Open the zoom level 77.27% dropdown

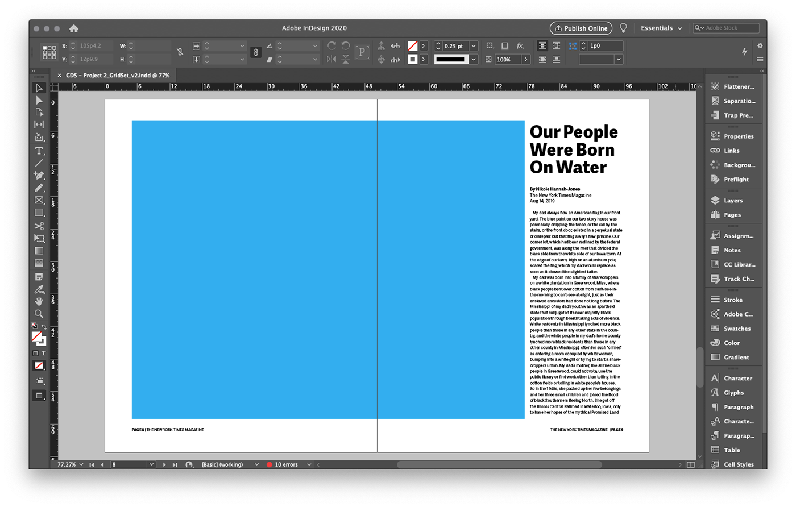pos(81,464)
